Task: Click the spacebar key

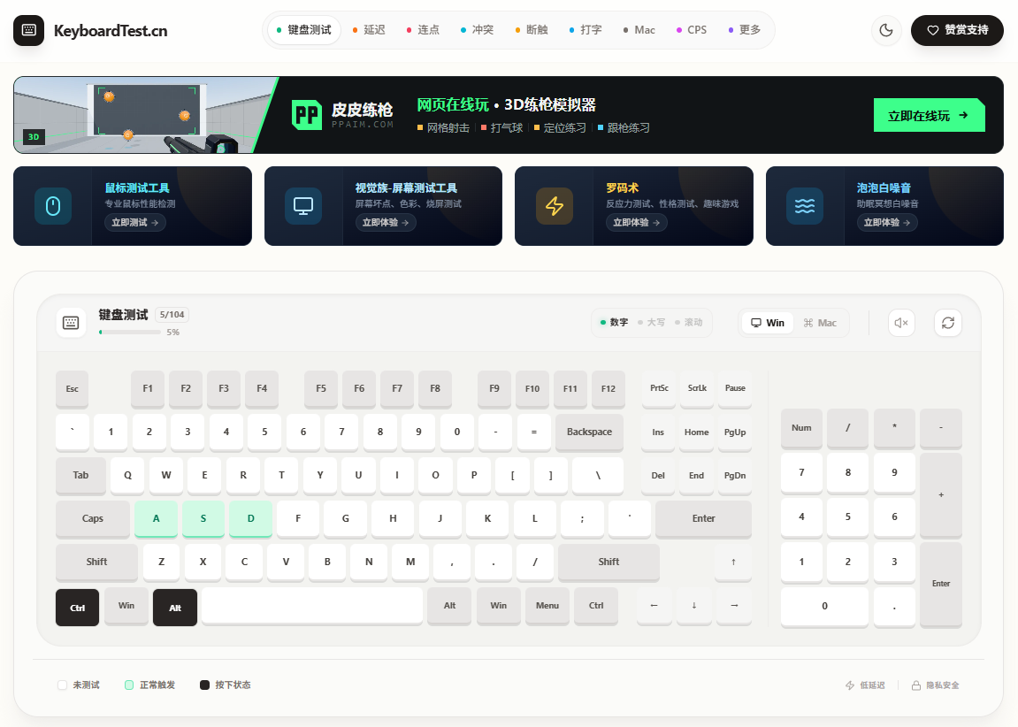Action: click(x=312, y=606)
